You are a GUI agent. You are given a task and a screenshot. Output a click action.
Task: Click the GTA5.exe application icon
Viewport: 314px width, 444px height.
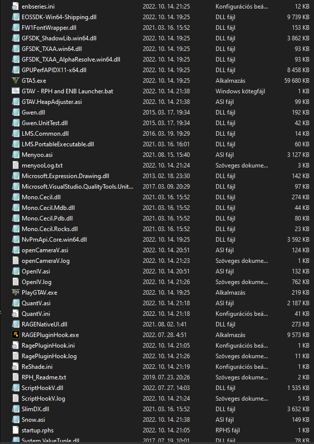tap(15, 81)
